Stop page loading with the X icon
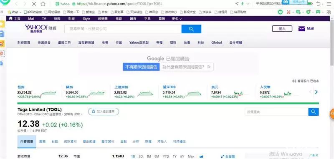The image size is (334, 159). (x=34, y=4)
